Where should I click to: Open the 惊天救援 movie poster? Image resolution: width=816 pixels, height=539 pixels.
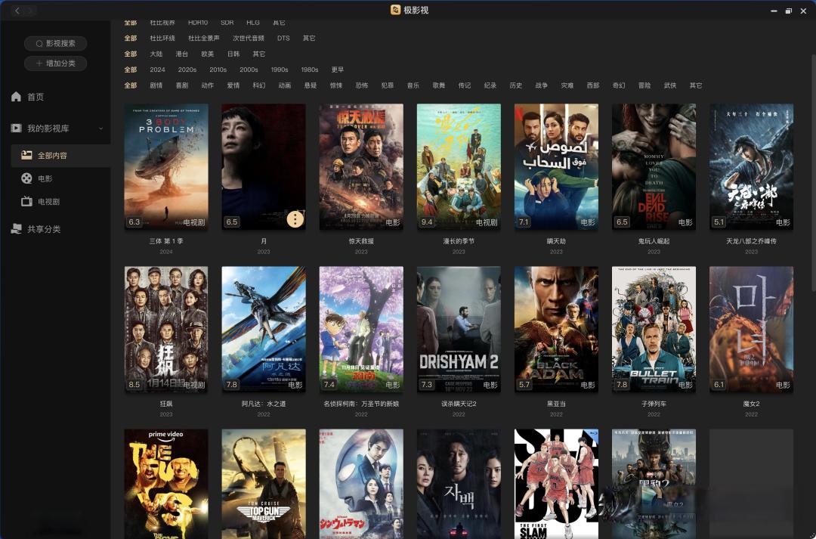coord(361,166)
